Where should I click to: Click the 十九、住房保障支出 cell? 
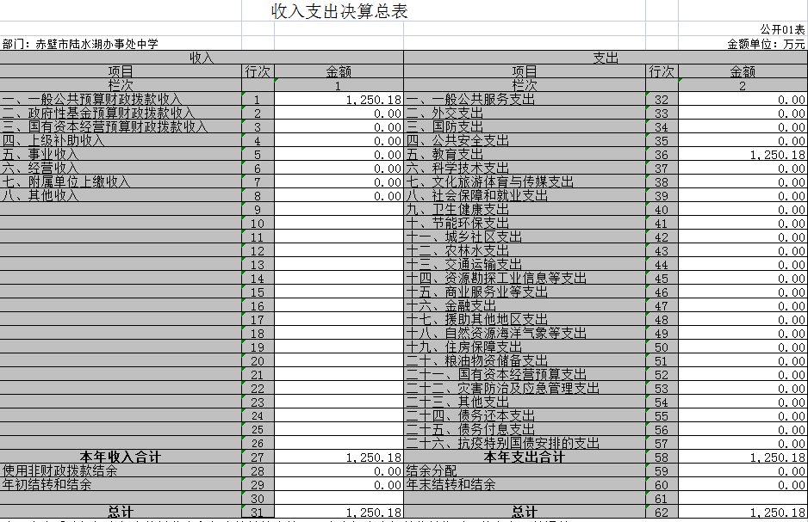point(525,347)
